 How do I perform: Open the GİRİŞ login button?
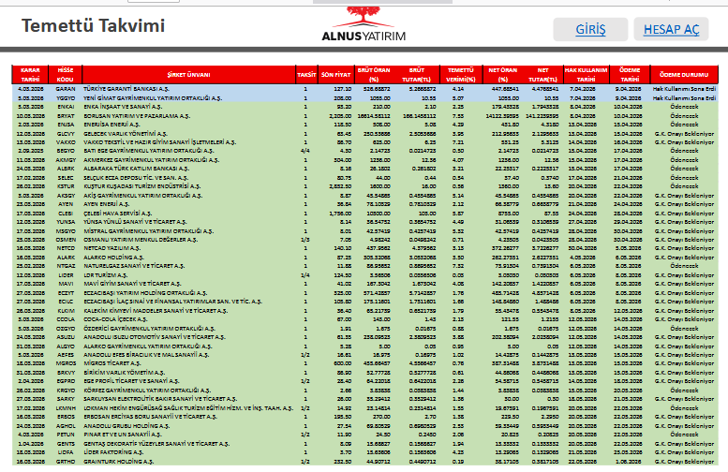click(x=591, y=30)
